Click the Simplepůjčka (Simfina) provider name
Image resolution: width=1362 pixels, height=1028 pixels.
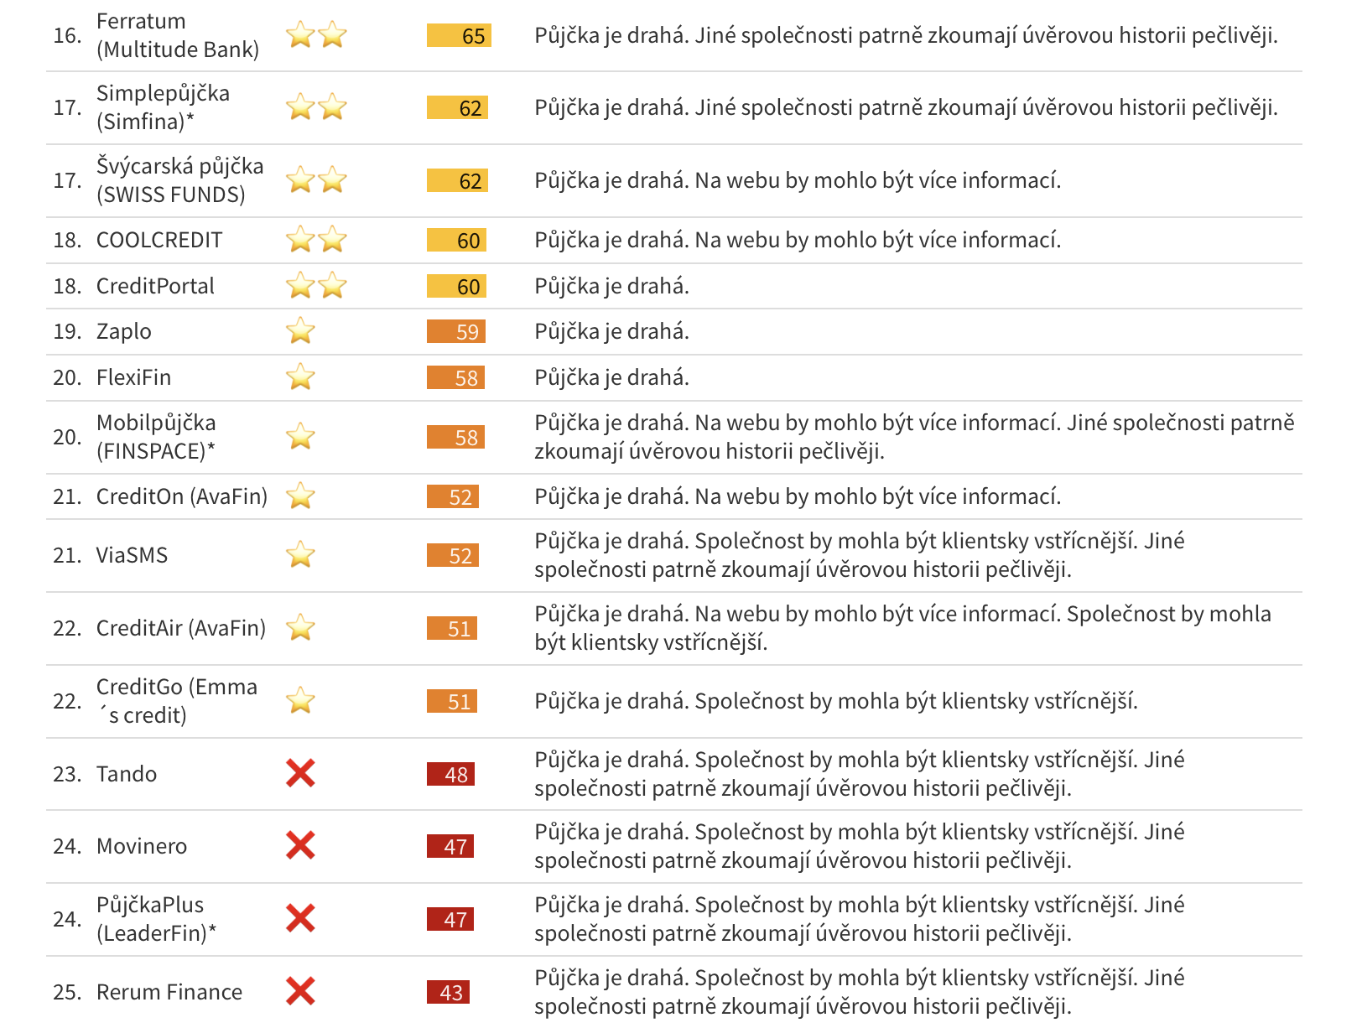tap(163, 107)
